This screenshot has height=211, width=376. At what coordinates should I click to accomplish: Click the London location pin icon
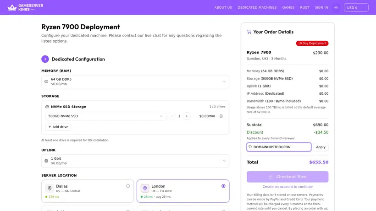point(145,188)
